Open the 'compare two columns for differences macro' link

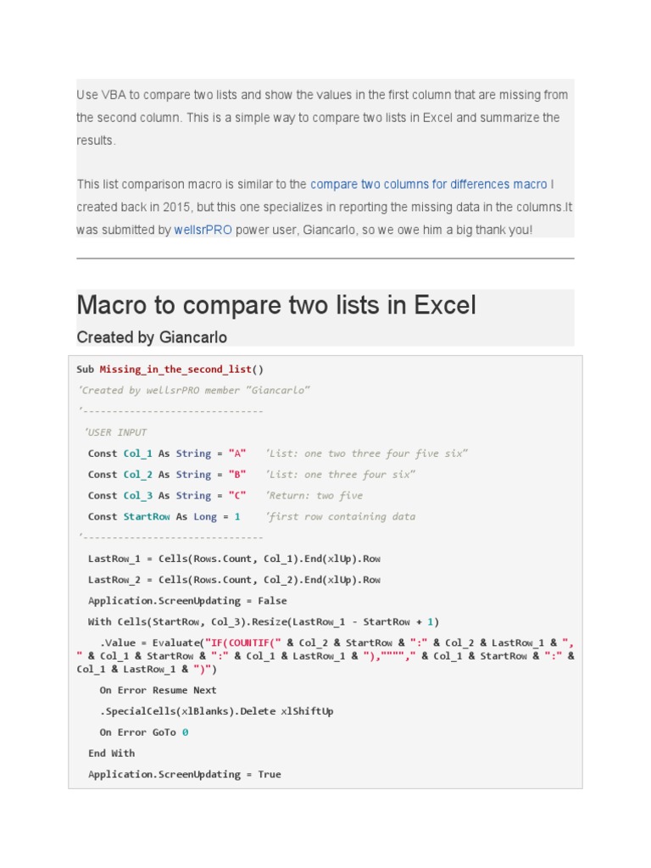(x=428, y=184)
